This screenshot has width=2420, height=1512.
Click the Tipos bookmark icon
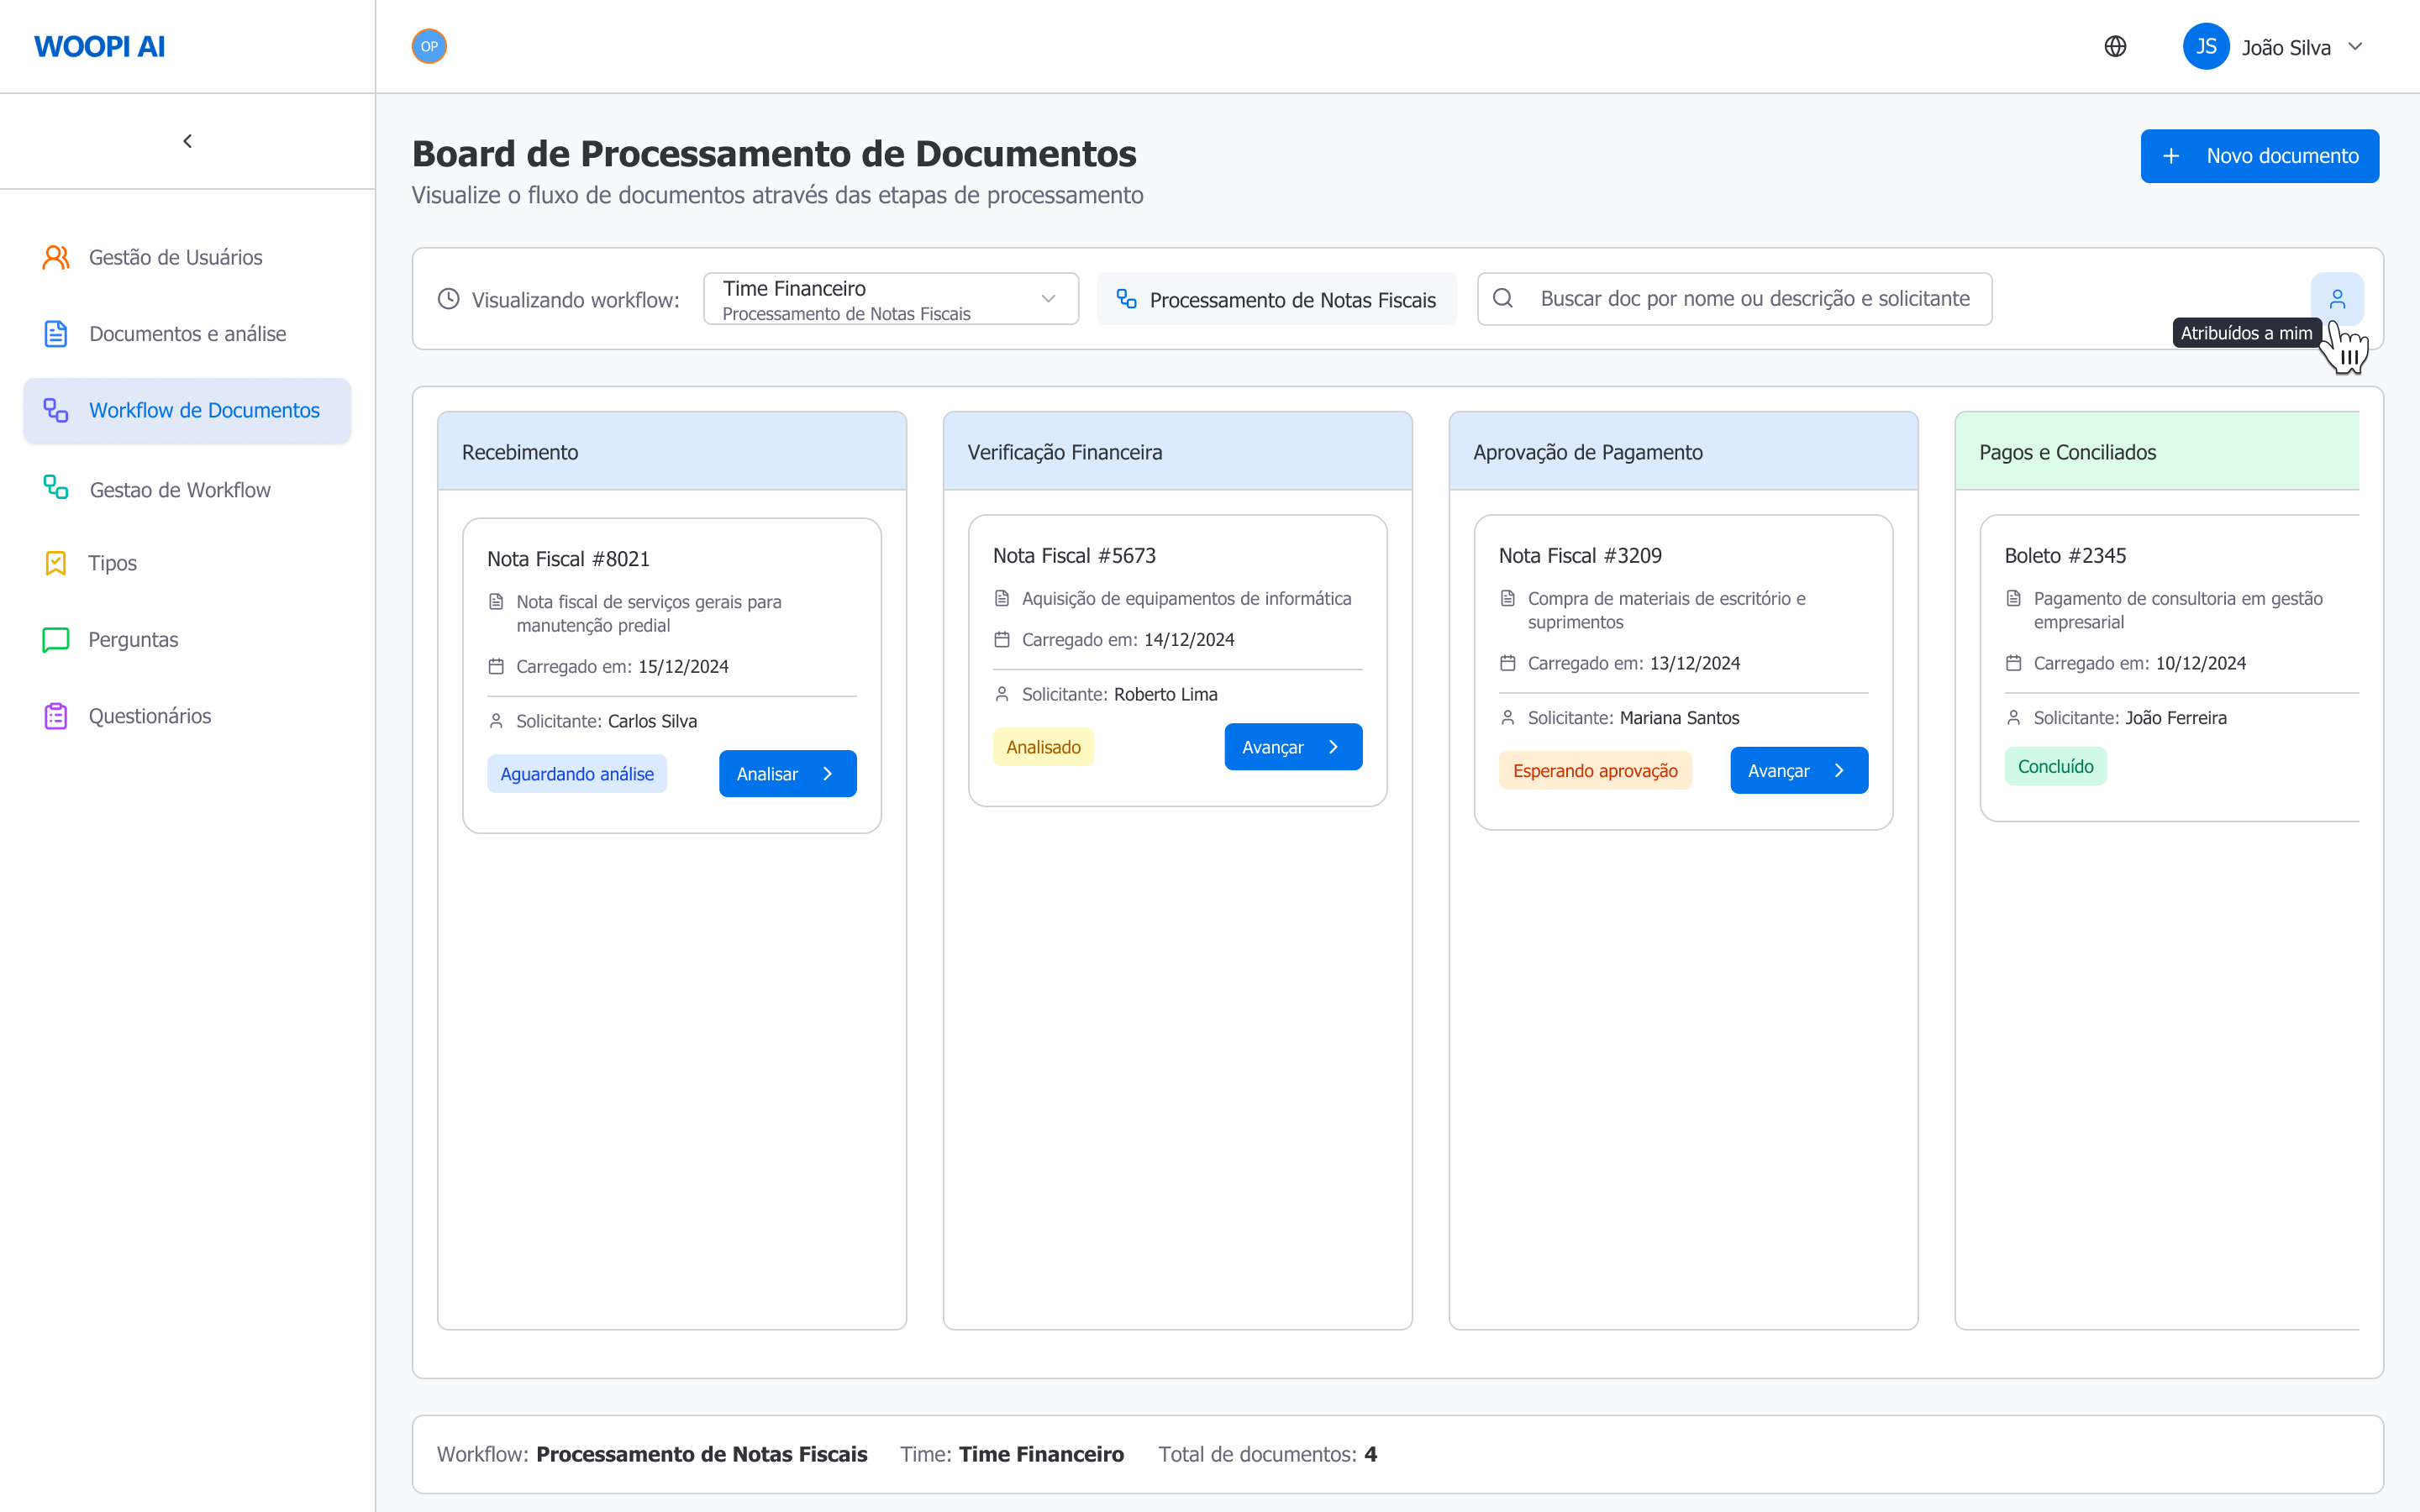[55, 563]
